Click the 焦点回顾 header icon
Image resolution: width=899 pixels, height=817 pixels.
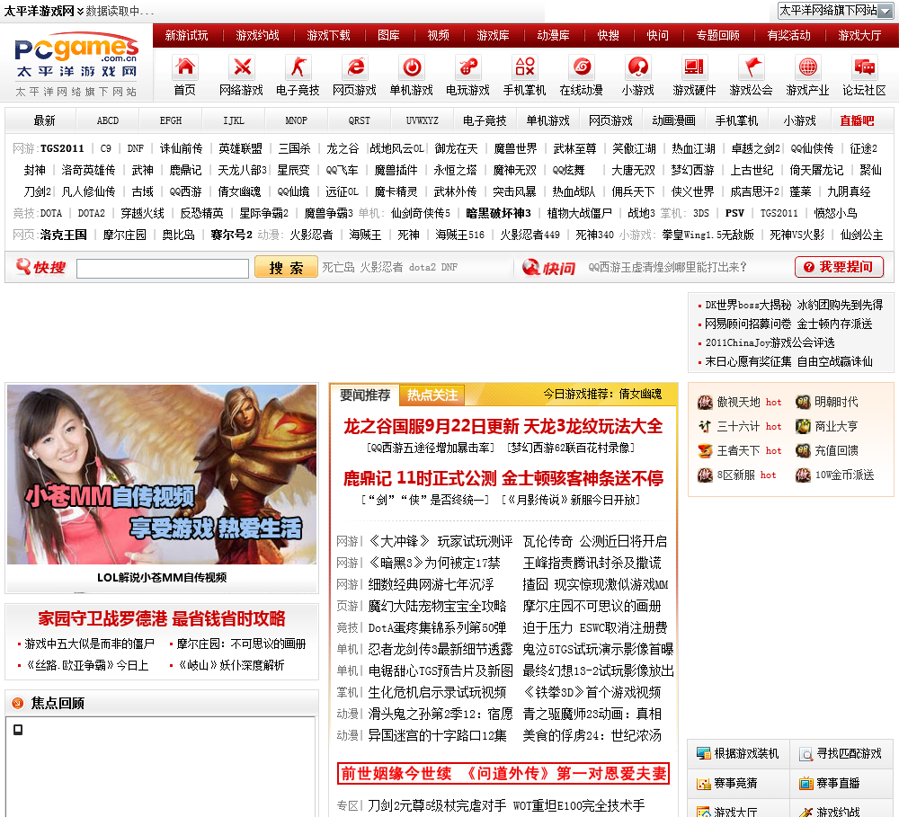tap(18, 703)
